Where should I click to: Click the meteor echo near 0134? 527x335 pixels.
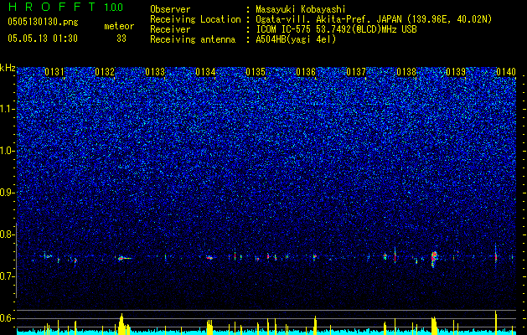[x=209, y=258]
